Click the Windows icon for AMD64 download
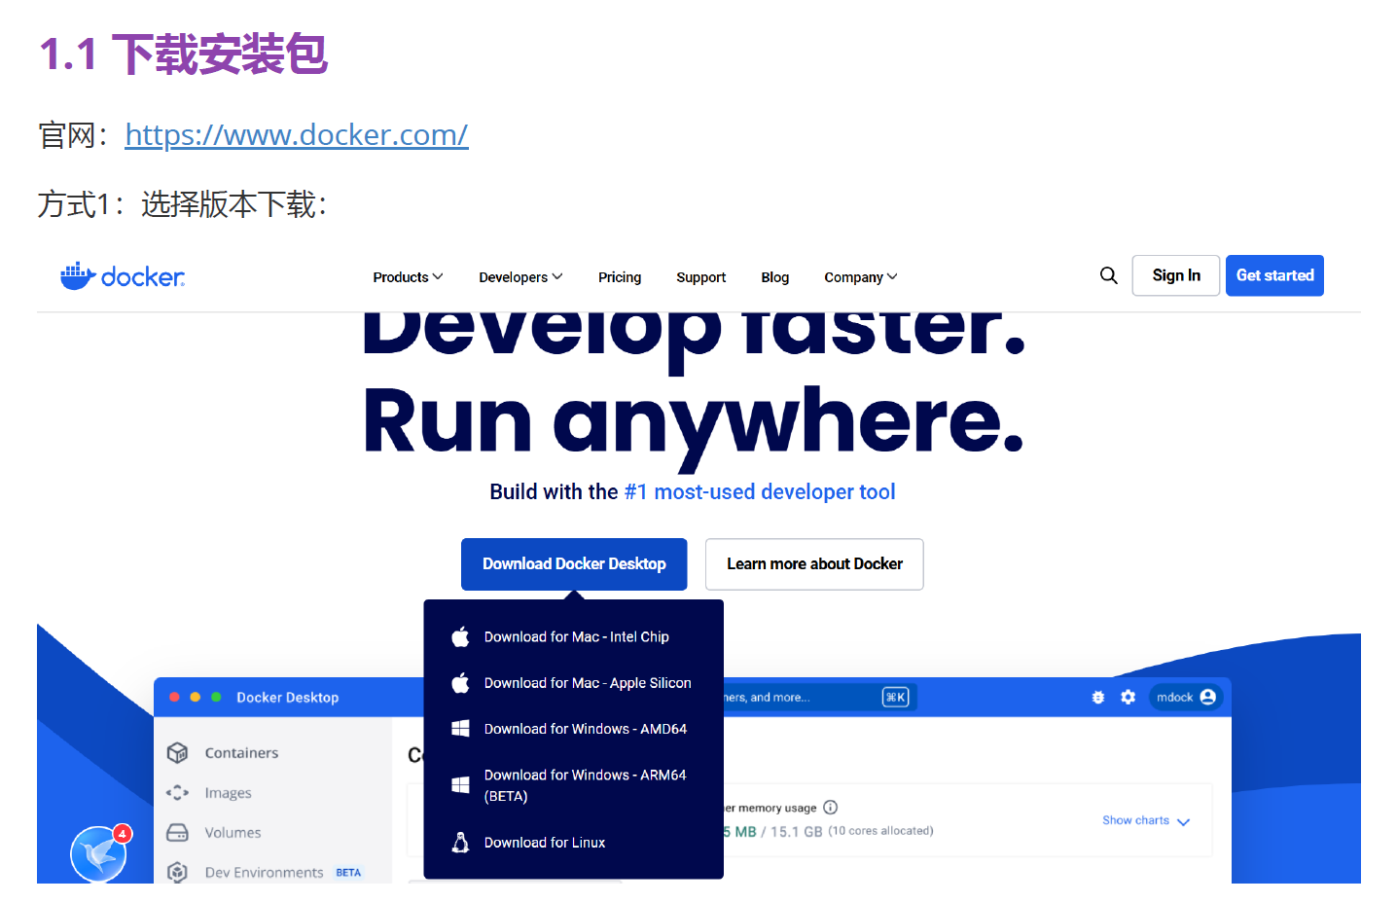 pos(461,729)
